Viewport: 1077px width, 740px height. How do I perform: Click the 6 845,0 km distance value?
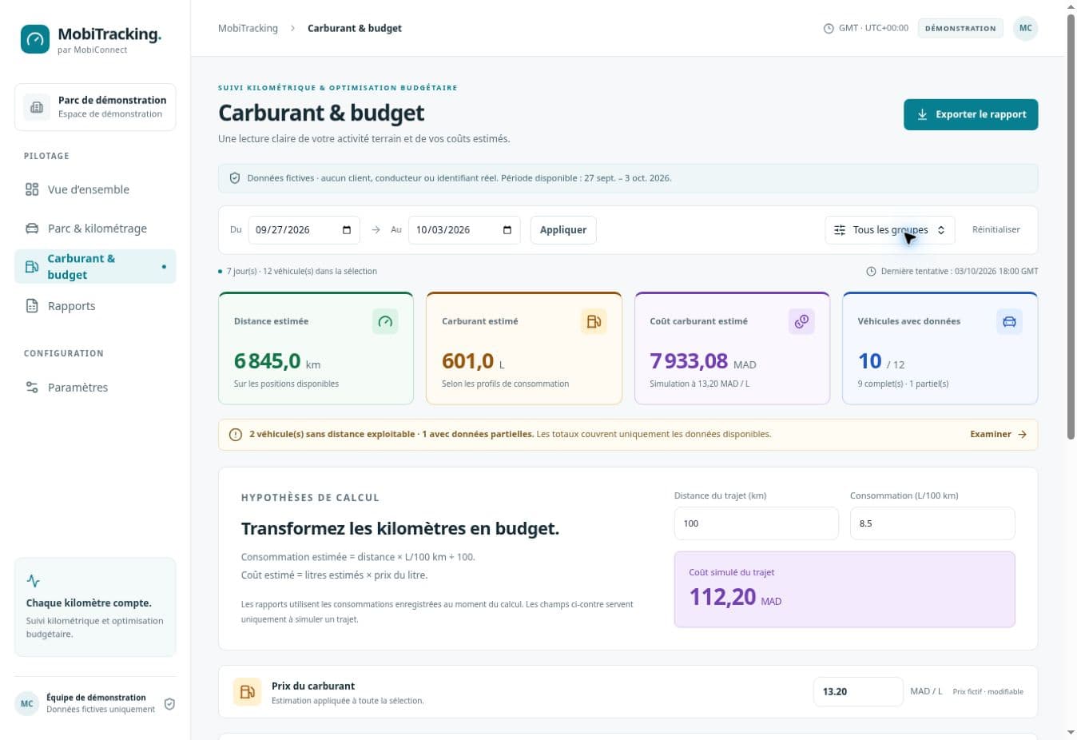[277, 361]
